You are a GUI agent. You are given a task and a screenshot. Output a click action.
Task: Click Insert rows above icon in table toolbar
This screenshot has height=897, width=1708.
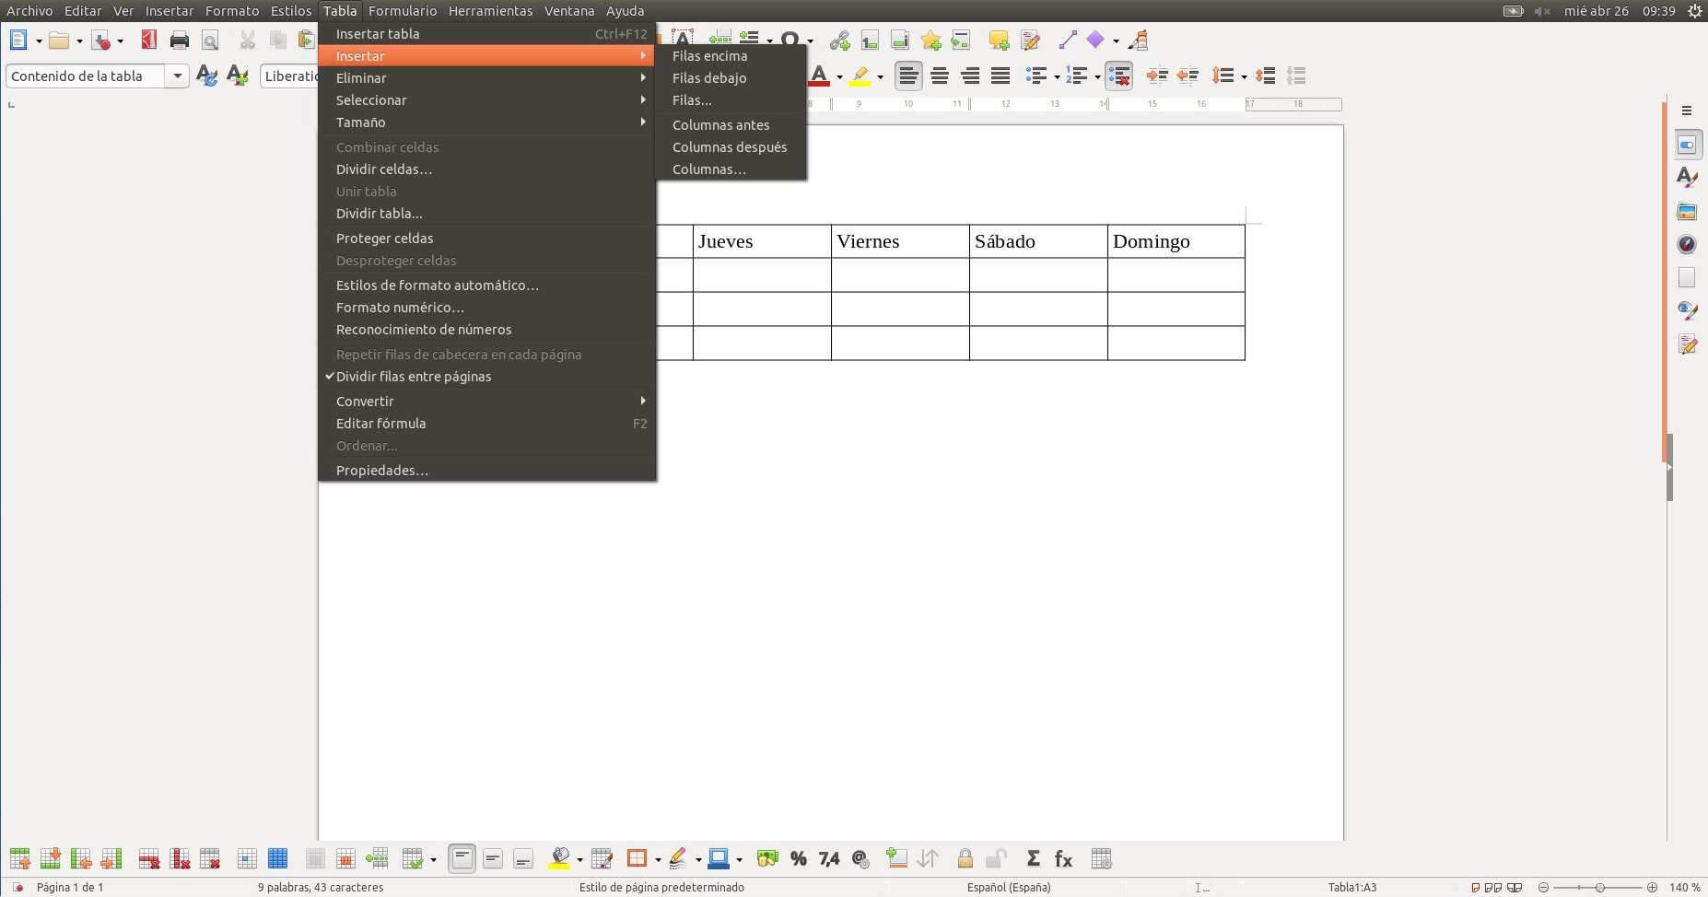click(19, 859)
